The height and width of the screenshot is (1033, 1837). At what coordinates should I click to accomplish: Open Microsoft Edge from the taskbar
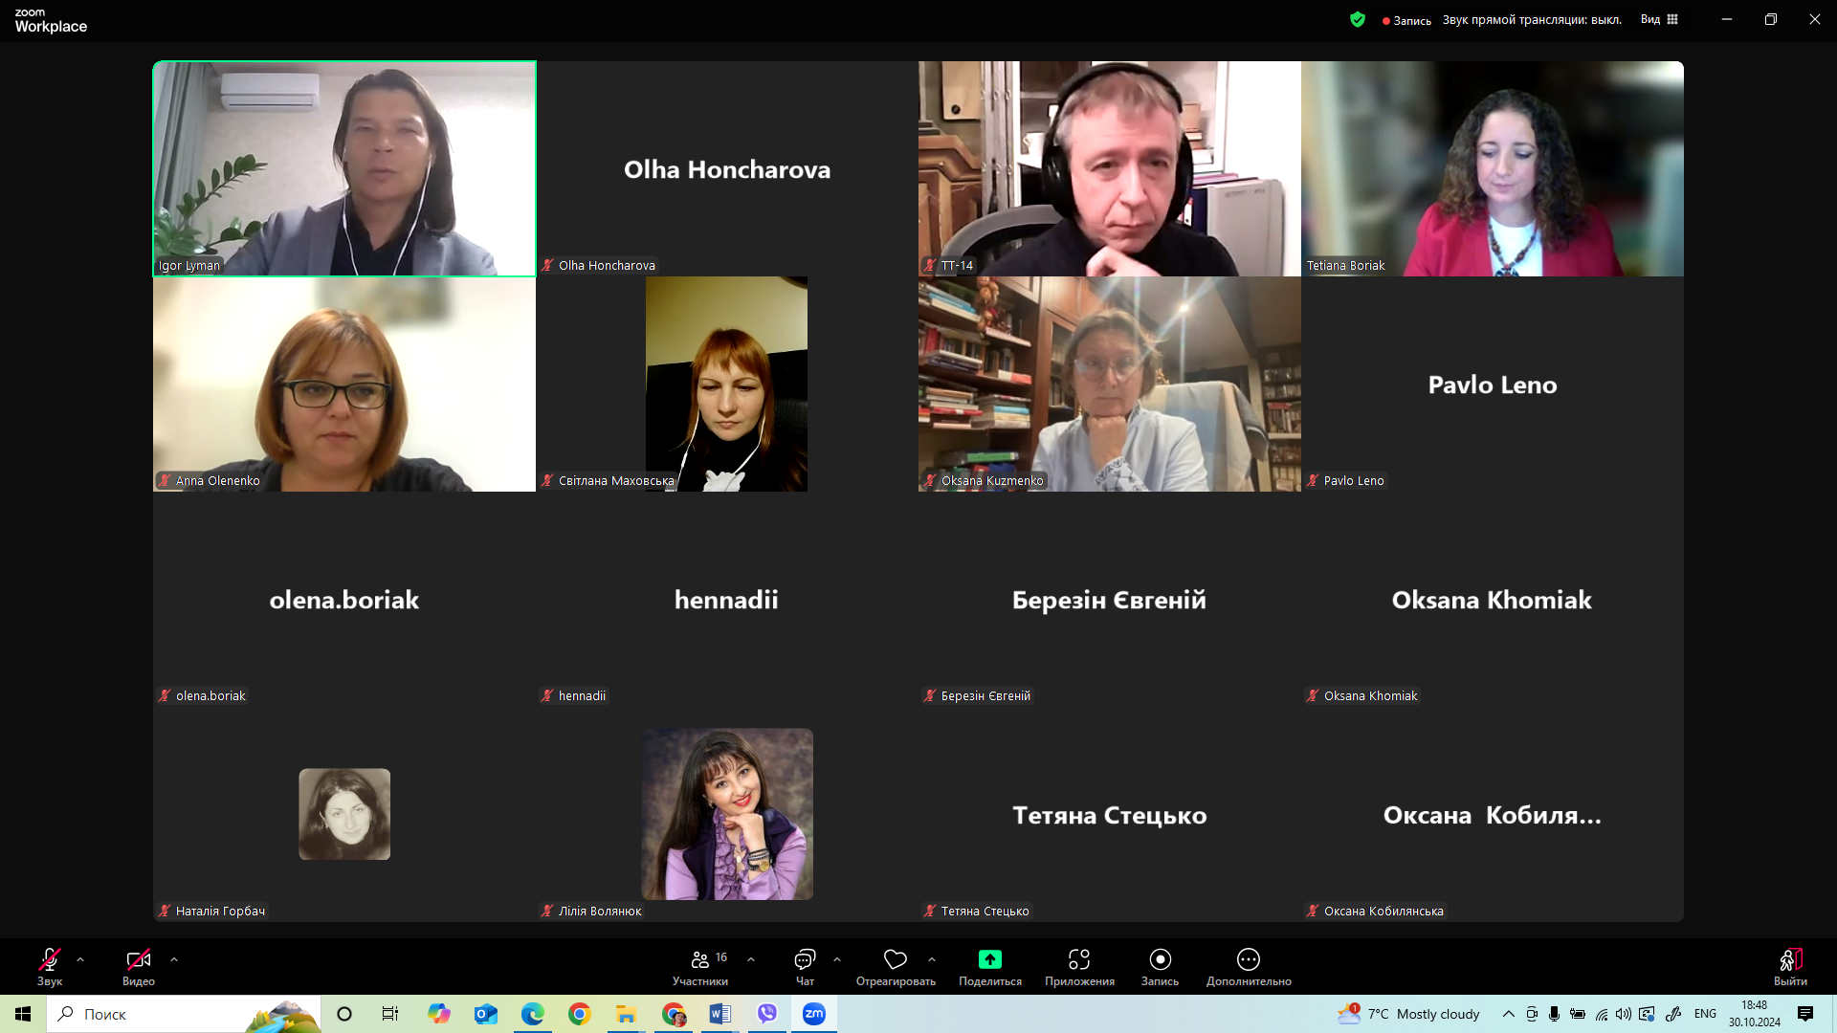(x=533, y=1014)
